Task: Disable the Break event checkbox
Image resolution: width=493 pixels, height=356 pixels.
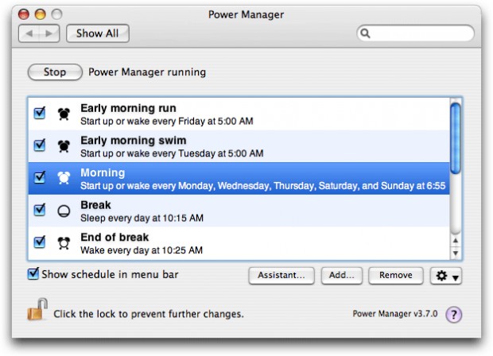Action: 40,210
